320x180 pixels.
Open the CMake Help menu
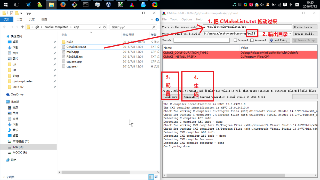pos(199,19)
